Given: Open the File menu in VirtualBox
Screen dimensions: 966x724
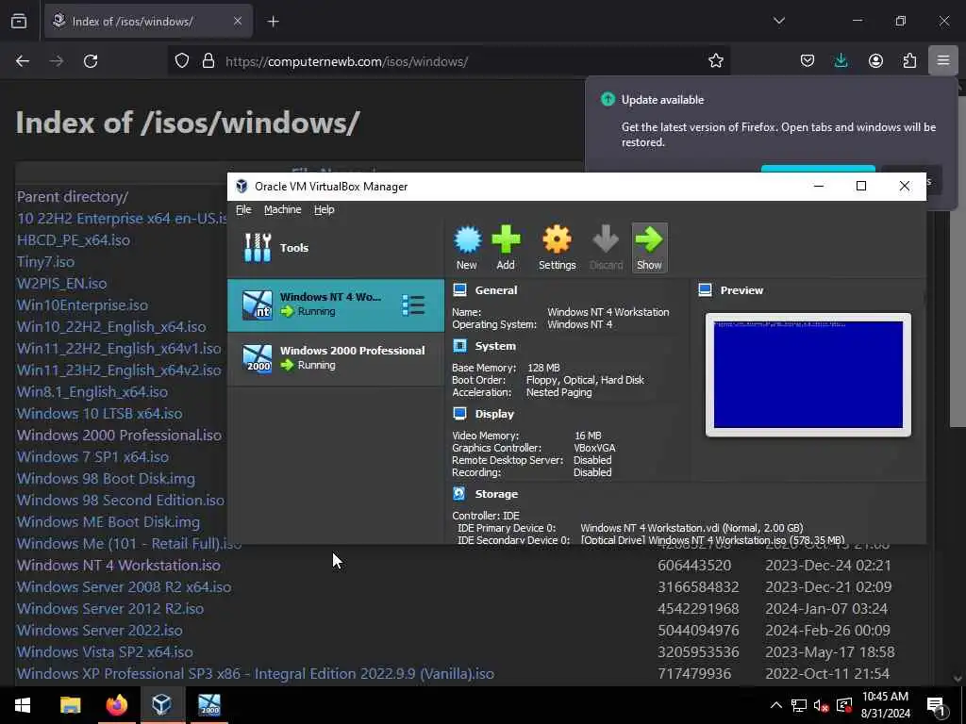Looking at the screenshot, I should click(243, 209).
